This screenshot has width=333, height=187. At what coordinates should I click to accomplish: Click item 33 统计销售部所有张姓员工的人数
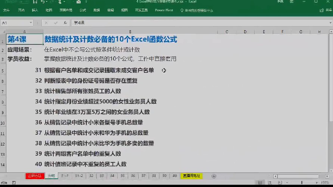[83, 91]
